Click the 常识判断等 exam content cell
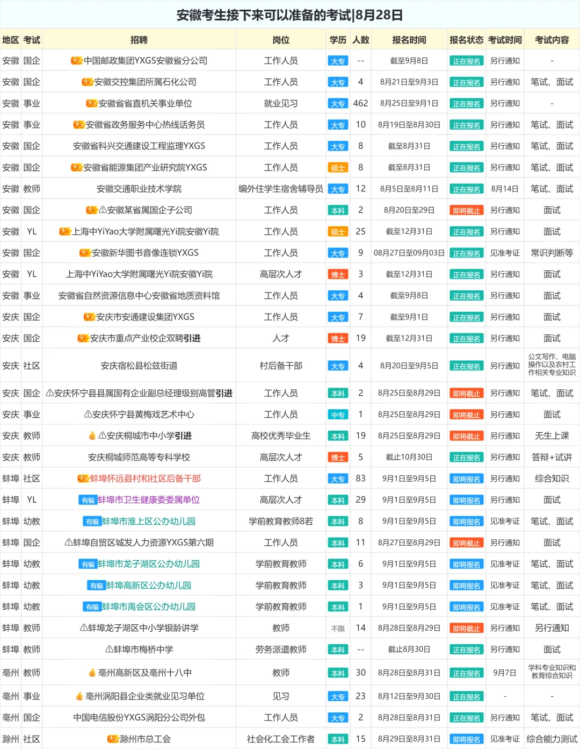580x749 pixels. 552,253
